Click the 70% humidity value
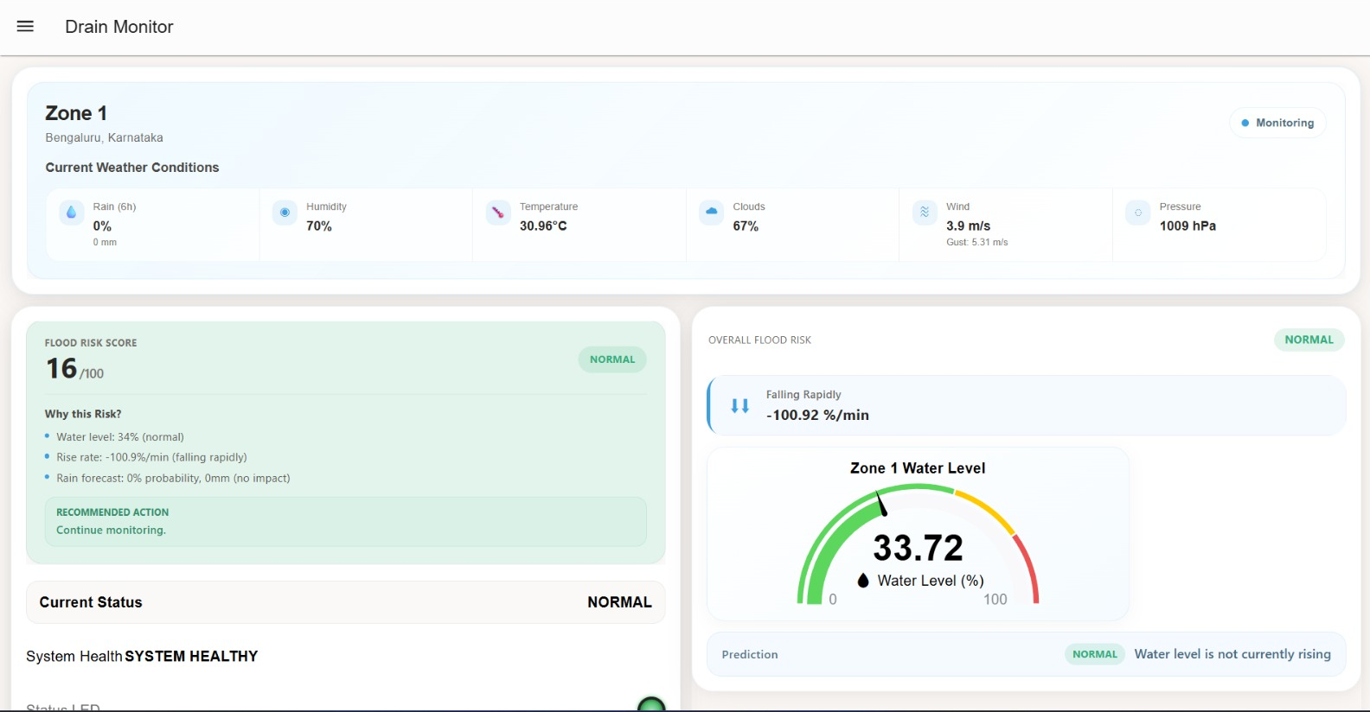 click(319, 226)
